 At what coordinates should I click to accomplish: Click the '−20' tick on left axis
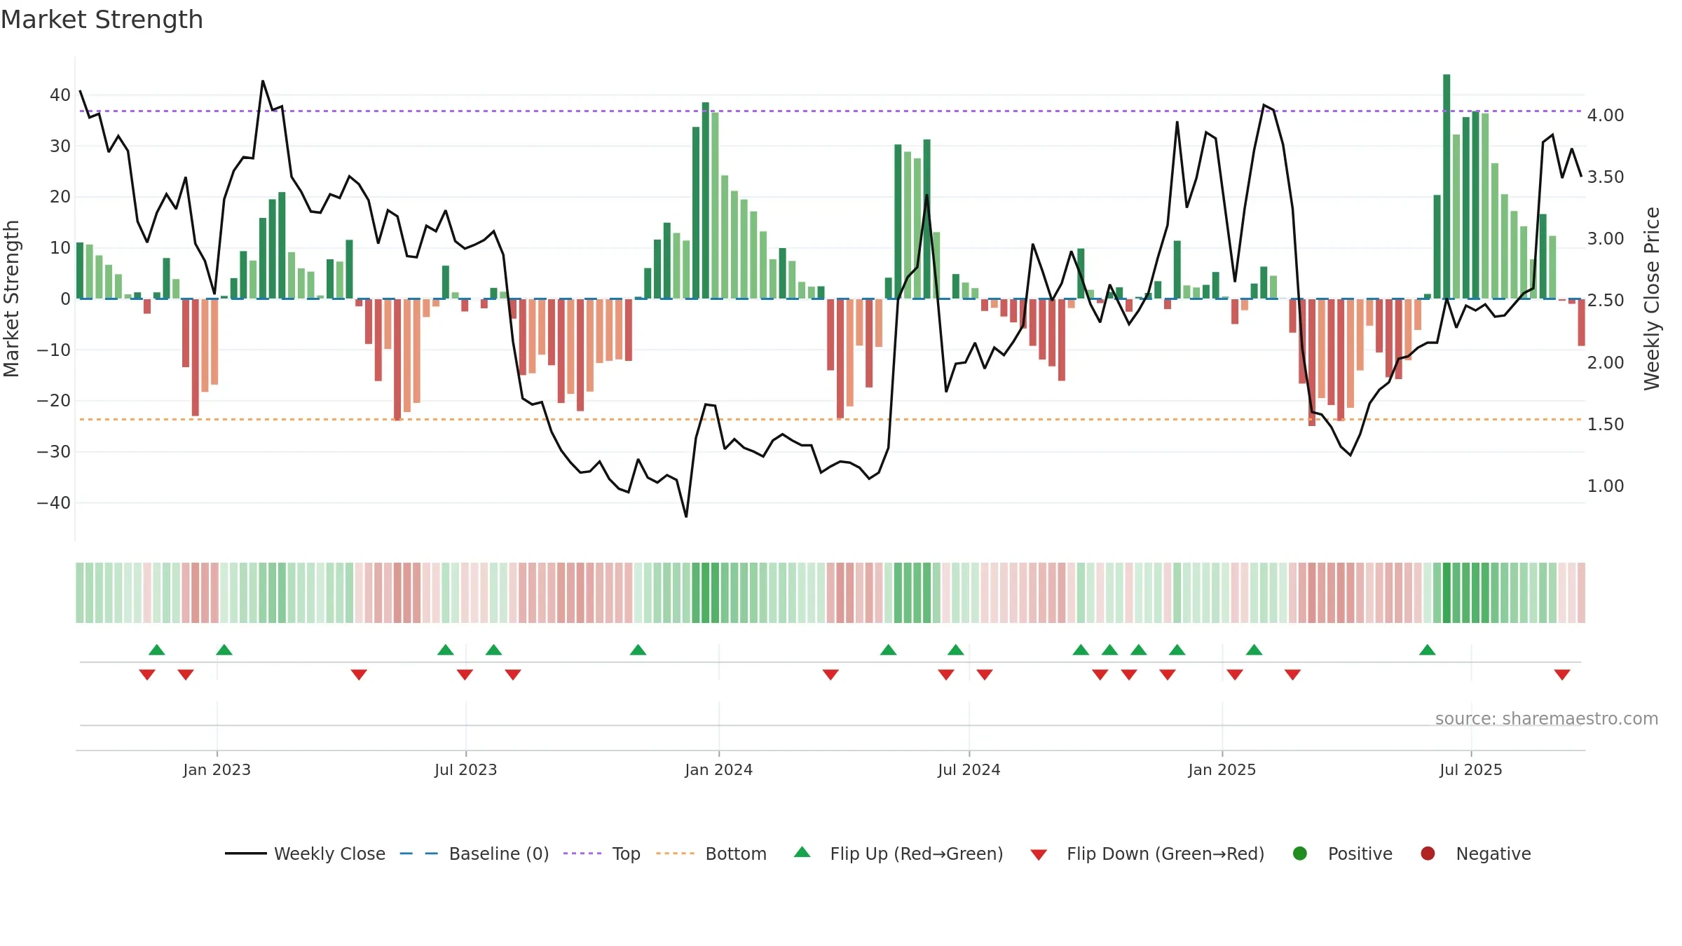(x=54, y=401)
